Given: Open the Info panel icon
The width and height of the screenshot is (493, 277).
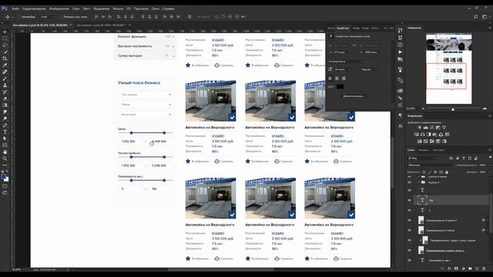Looking at the screenshot, I should [400, 45].
